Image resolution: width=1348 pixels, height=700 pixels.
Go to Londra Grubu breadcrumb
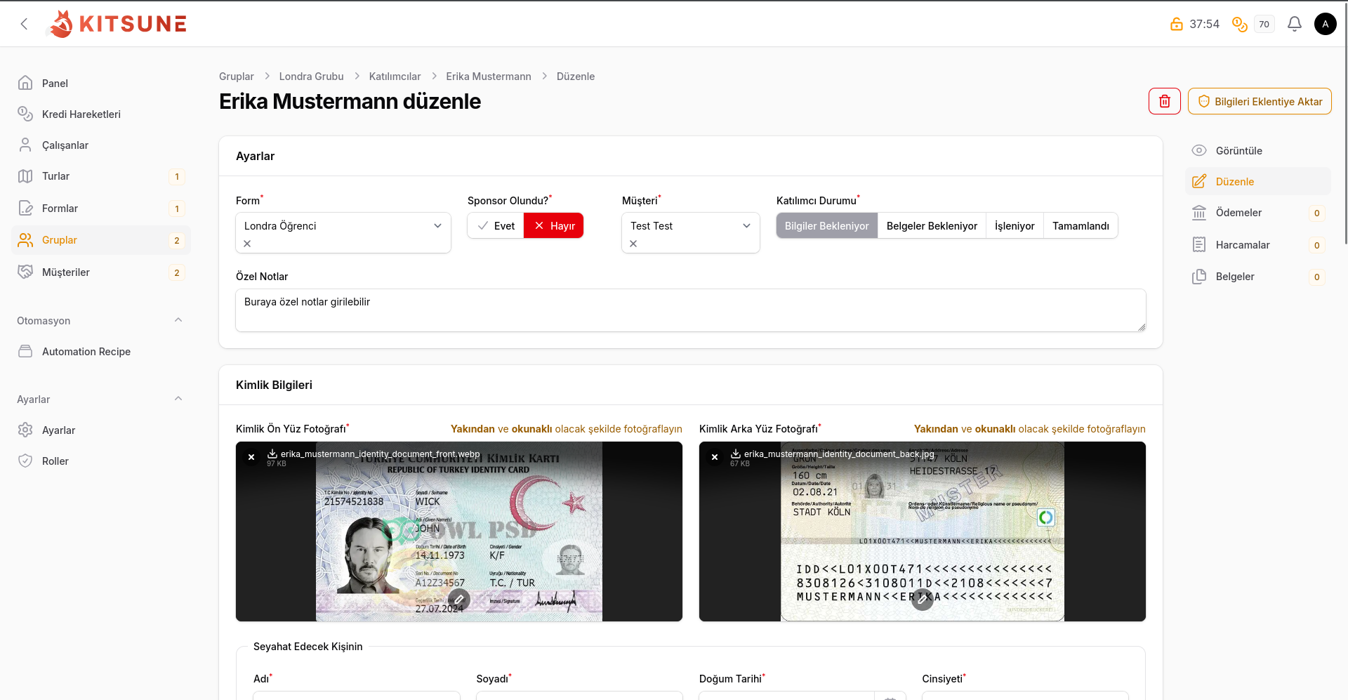pyautogui.click(x=312, y=77)
